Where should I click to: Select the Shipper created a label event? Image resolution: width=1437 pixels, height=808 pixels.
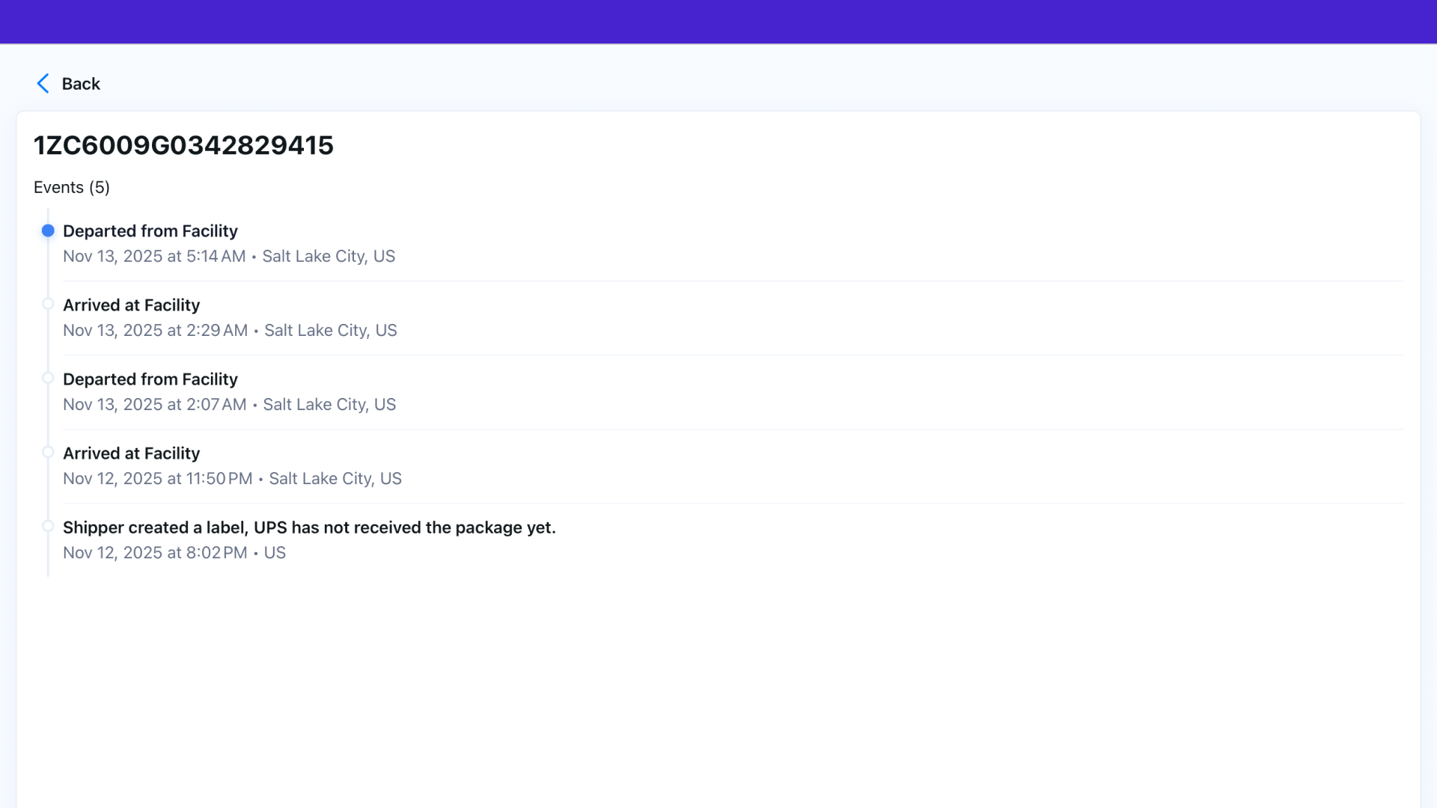click(309, 527)
